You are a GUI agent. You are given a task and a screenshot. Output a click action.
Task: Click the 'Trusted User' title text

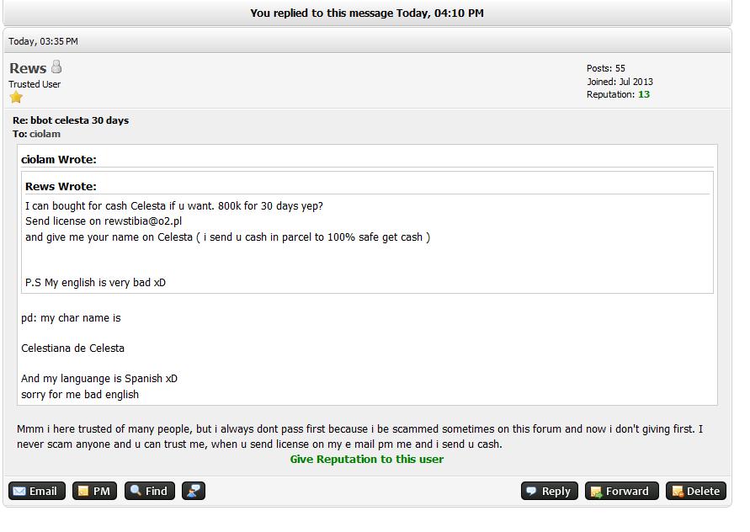tap(35, 84)
